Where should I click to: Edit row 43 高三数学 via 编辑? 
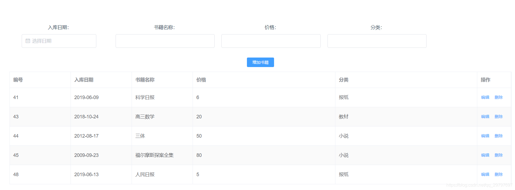tap(485, 117)
